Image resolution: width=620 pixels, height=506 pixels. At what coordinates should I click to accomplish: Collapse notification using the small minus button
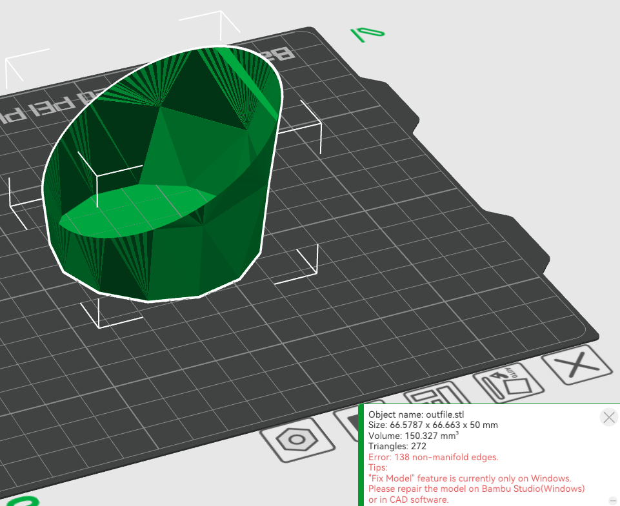(x=612, y=500)
